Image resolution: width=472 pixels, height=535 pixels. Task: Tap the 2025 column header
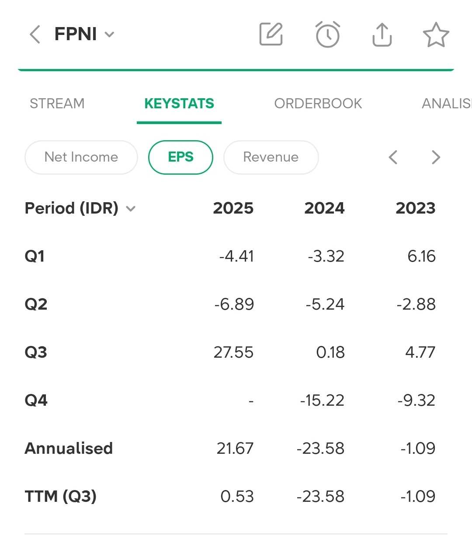pos(233,208)
